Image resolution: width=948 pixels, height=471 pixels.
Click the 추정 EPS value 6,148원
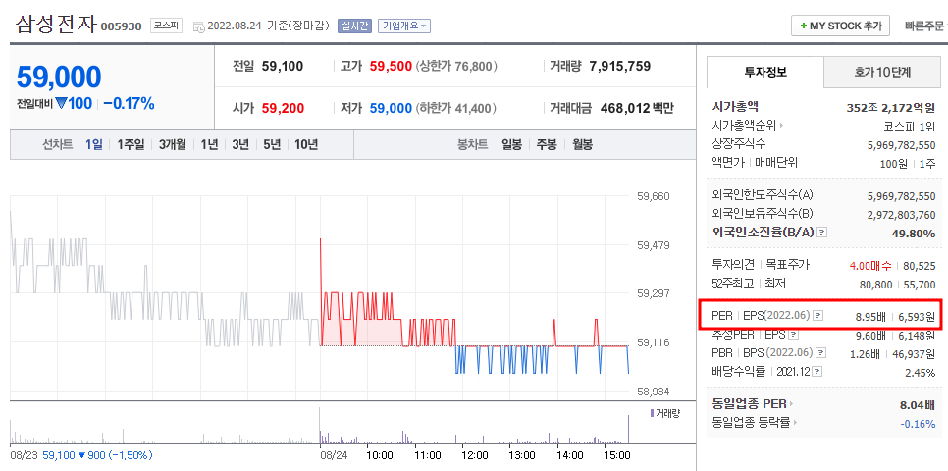point(917,335)
